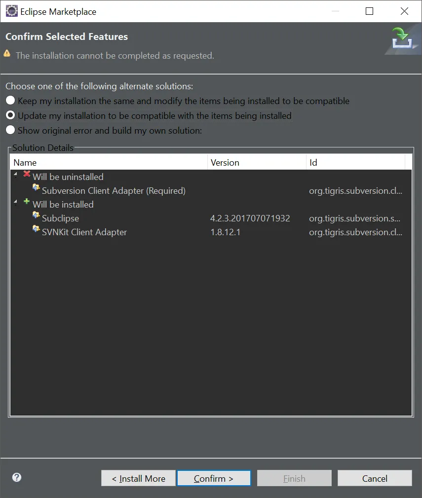Click Id cell of Subversion Client Adapter row
Image resolution: width=422 pixels, height=498 pixels.
click(355, 190)
